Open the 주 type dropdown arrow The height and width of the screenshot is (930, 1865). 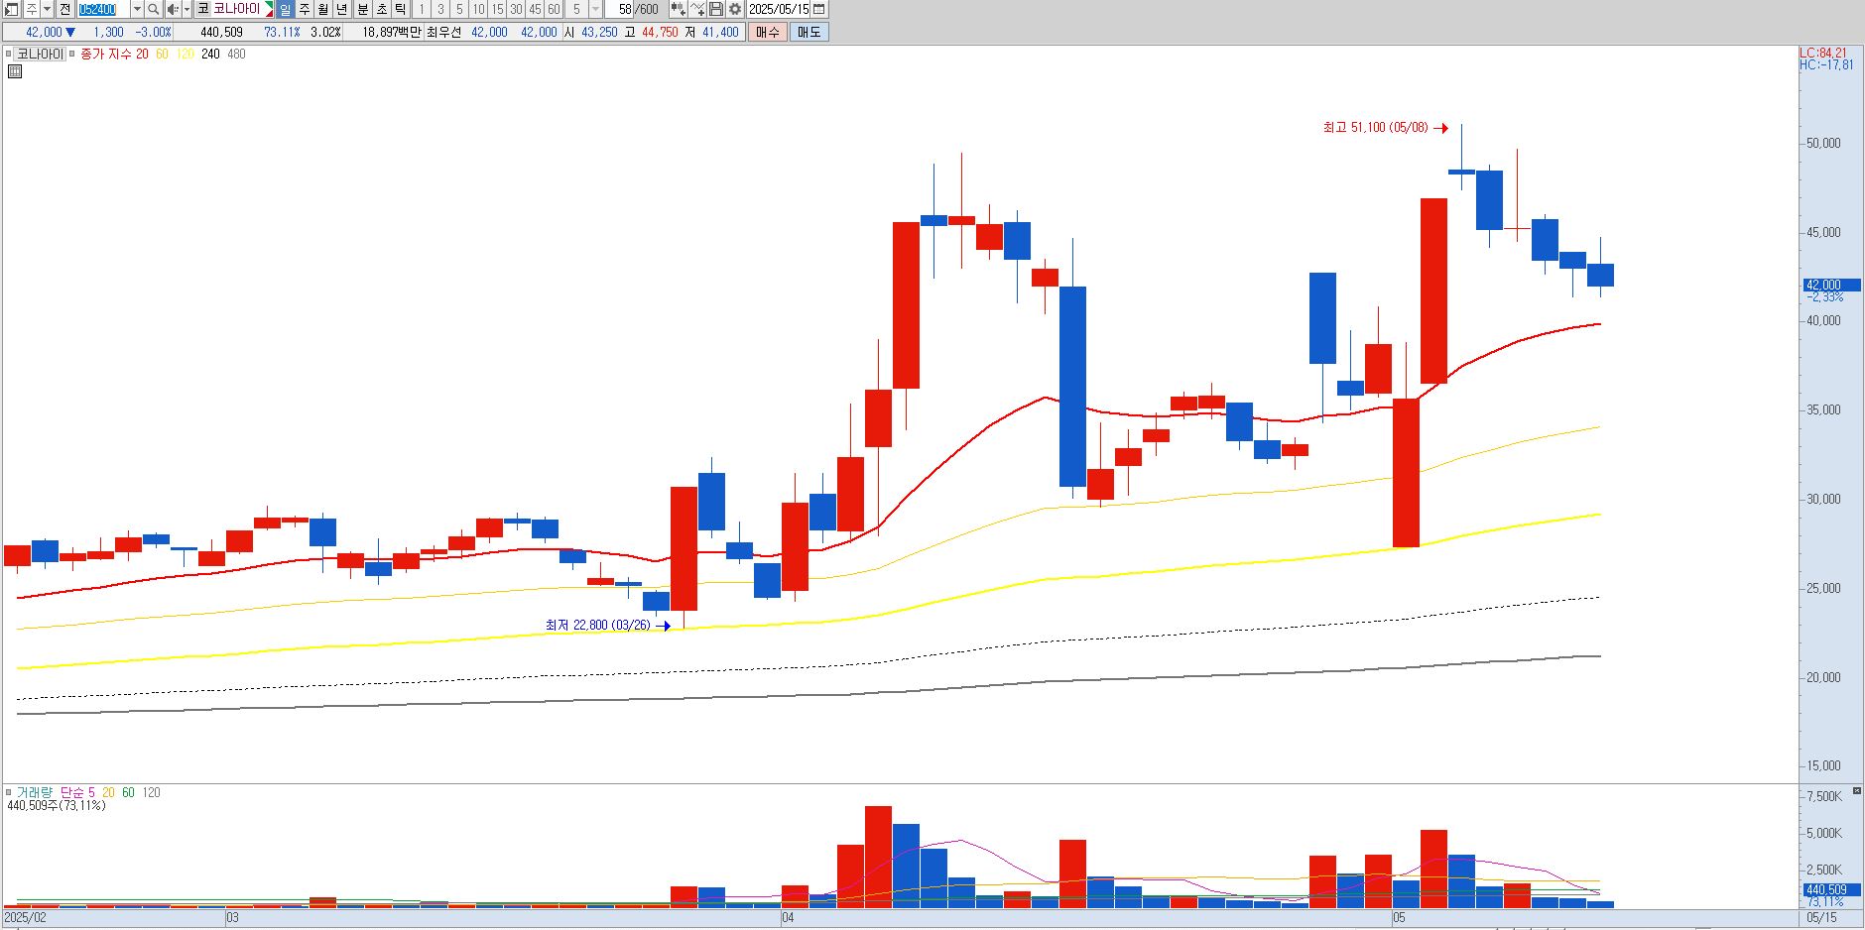(x=47, y=9)
